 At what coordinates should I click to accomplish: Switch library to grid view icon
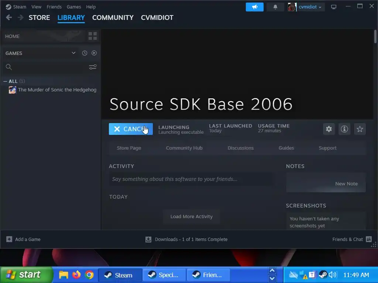(x=93, y=36)
